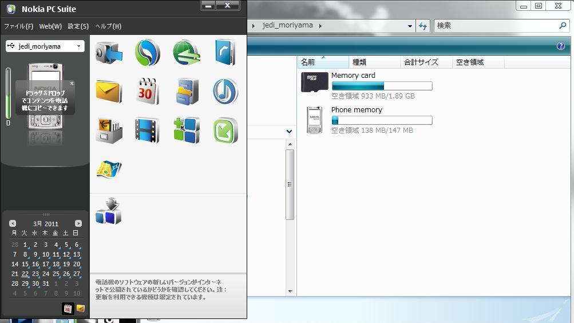
Task: Open the Calendar icon showing 30
Action: [148, 92]
